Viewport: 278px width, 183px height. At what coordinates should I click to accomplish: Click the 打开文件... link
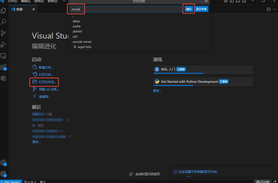(x=46, y=75)
